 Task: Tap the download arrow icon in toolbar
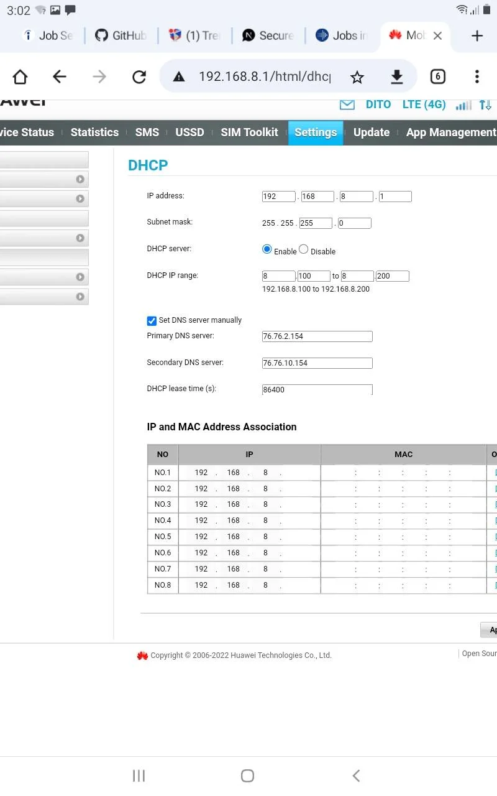click(x=397, y=76)
